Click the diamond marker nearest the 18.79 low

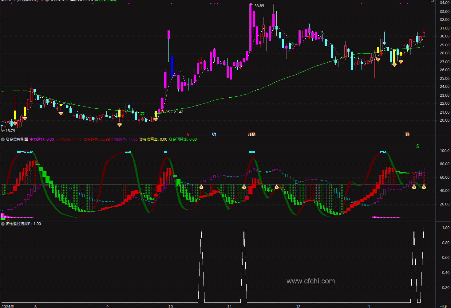[x=15, y=124]
